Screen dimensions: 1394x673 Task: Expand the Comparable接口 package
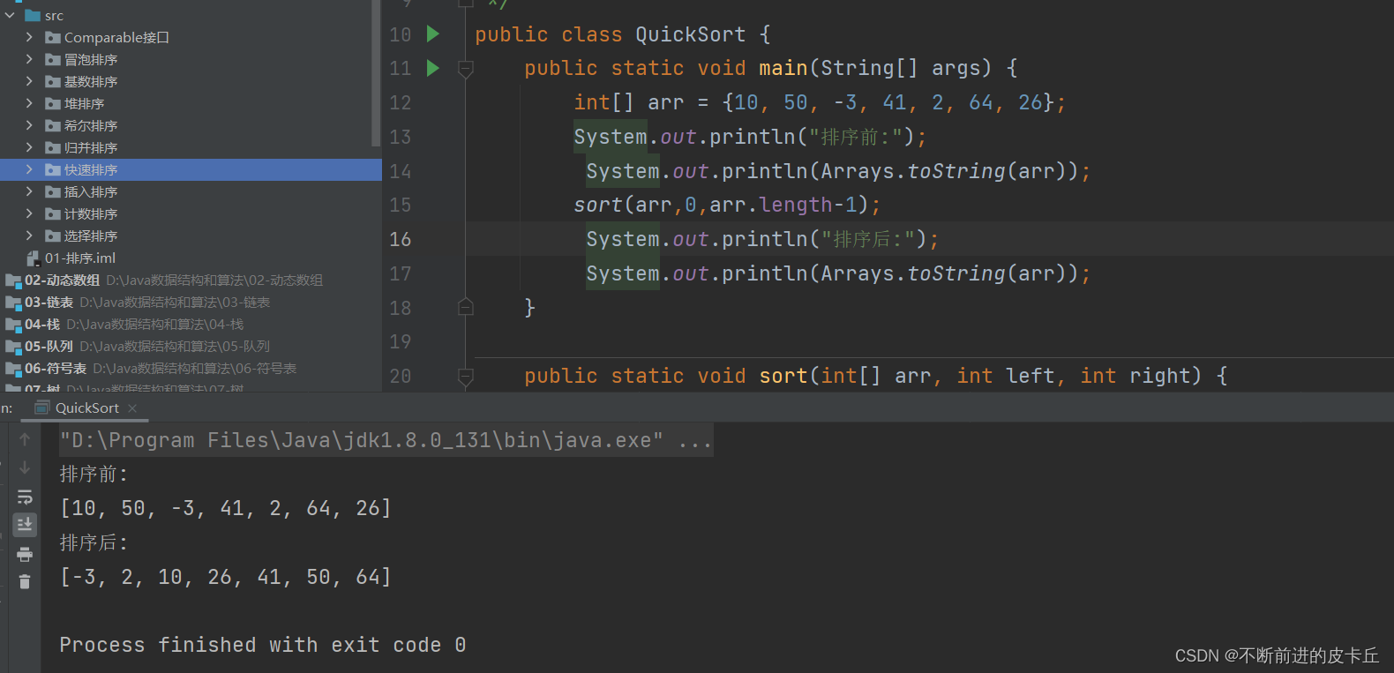click(x=29, y=37)
